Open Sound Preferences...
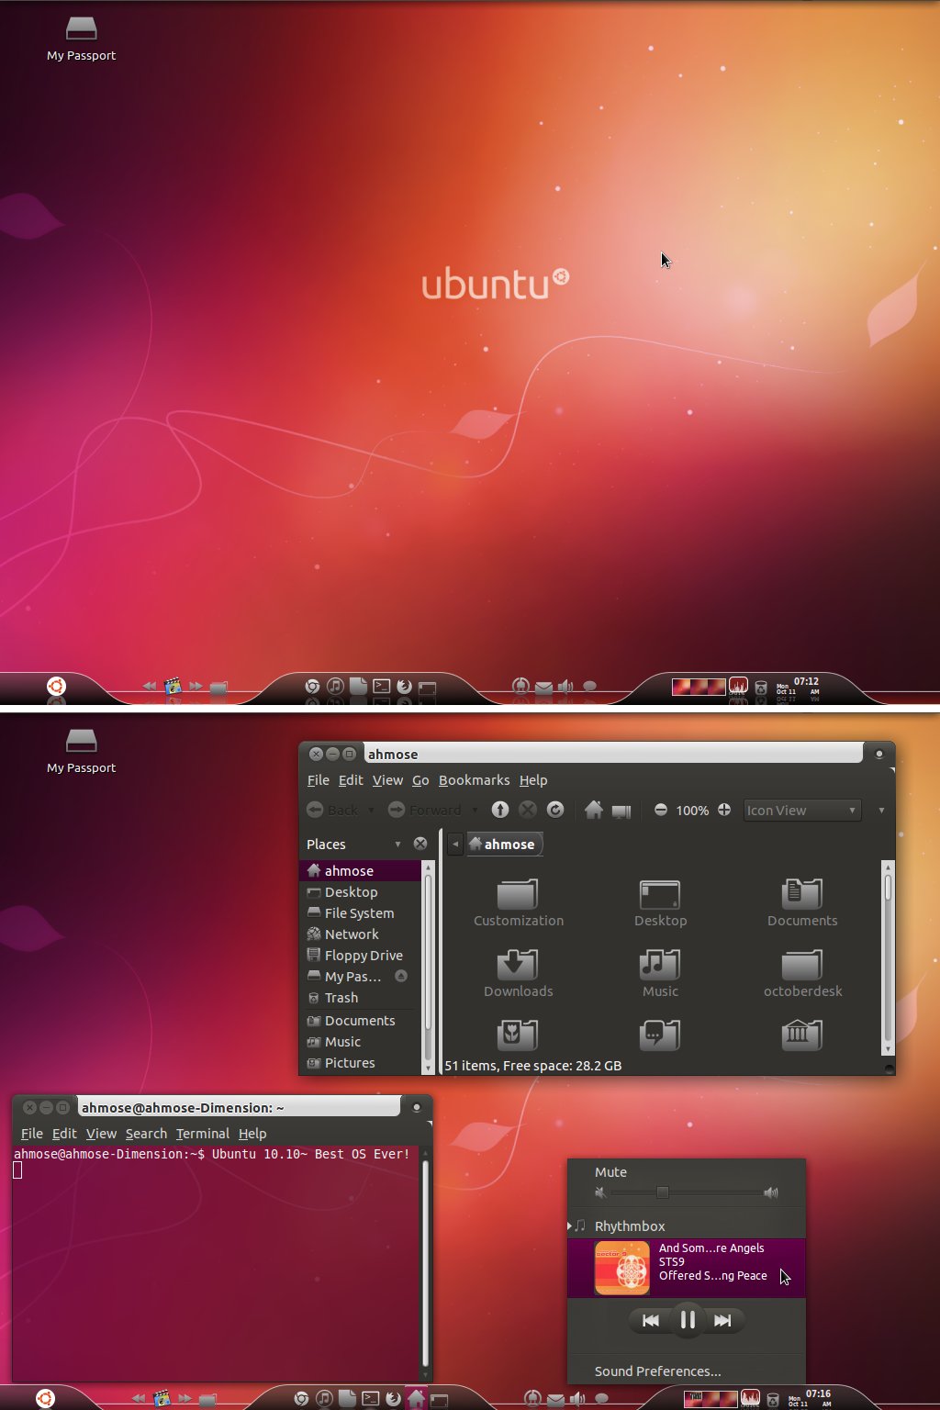This screenshot has height=1410, width=940. pos(657,1371)
